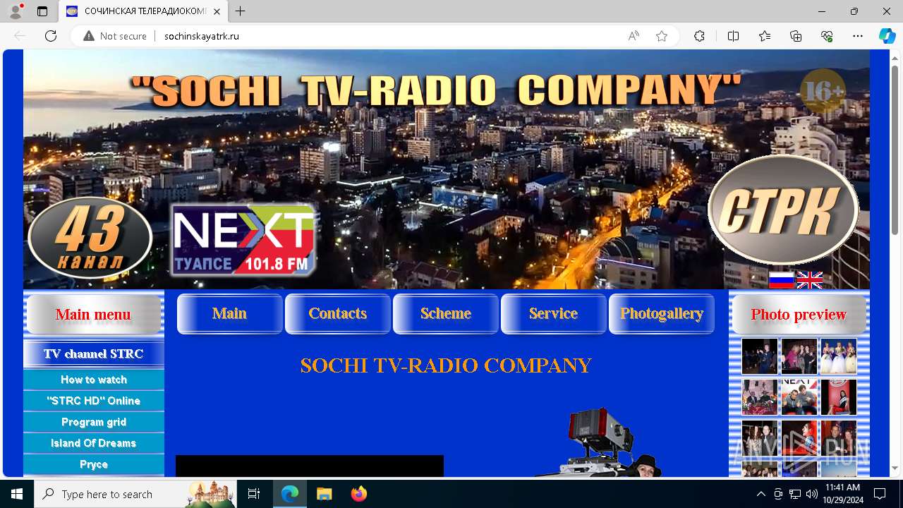Open first photo preview thumbnail

760,356
